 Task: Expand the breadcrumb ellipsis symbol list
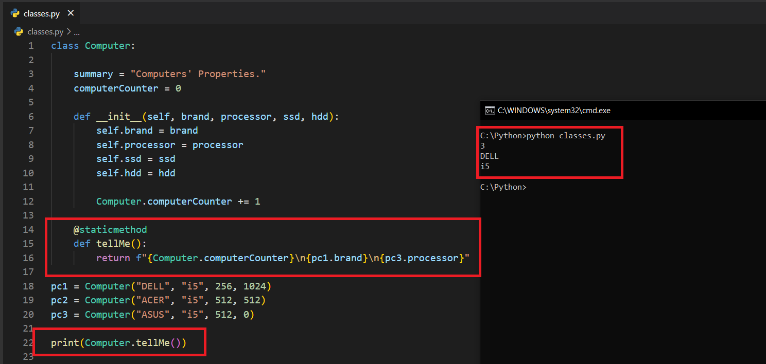click(x=77, y=32)
